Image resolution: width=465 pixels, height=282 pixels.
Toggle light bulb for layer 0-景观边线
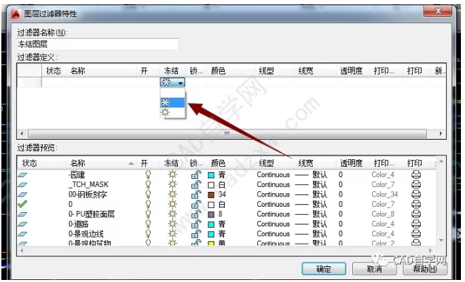(148, 233)
